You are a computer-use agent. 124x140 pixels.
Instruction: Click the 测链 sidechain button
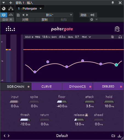(83, 15)
